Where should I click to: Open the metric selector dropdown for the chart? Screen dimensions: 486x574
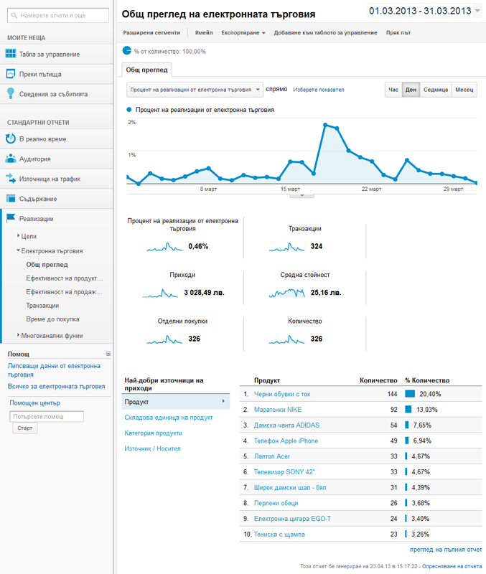pos(195,90)
